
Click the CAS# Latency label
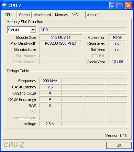point(24,87)
